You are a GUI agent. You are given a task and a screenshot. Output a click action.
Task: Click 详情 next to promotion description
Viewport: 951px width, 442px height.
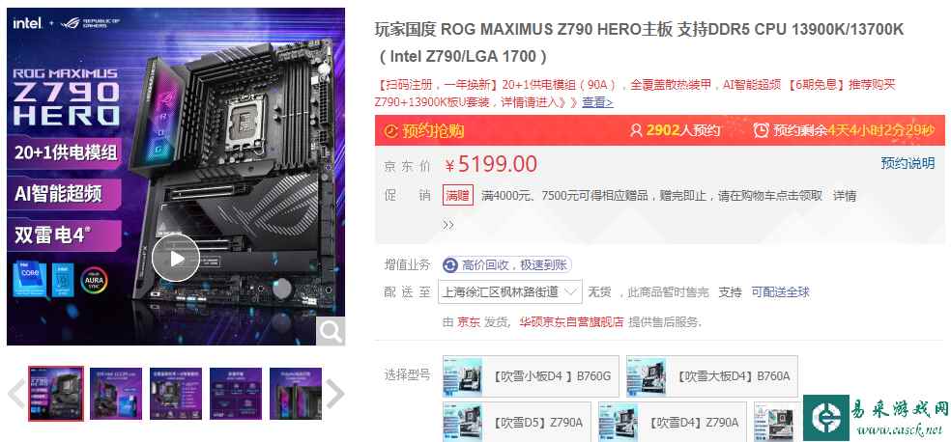click(845, 196)
